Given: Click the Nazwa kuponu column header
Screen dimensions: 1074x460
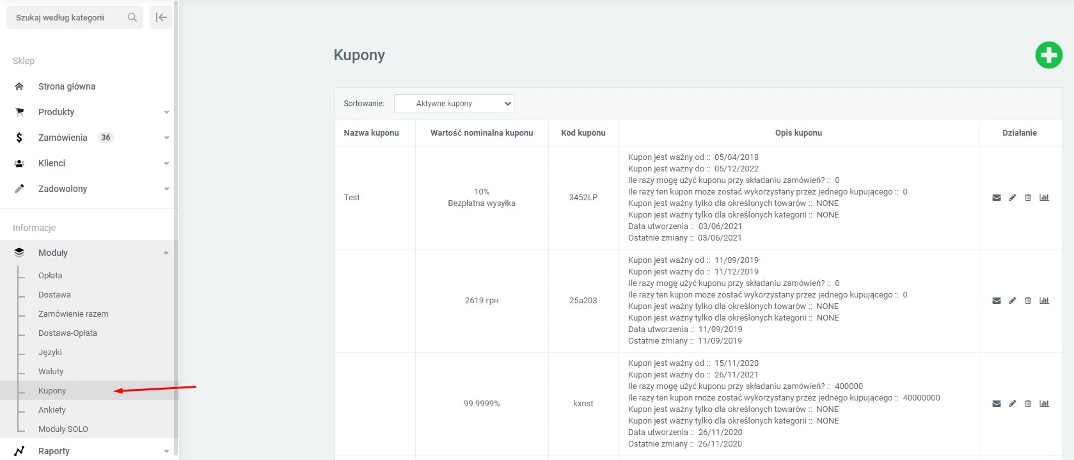Looking at the screenshot, I should pyautogui.click(x=371, y=133).
